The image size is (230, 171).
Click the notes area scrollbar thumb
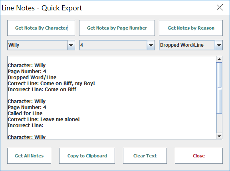tap(219, 88)
